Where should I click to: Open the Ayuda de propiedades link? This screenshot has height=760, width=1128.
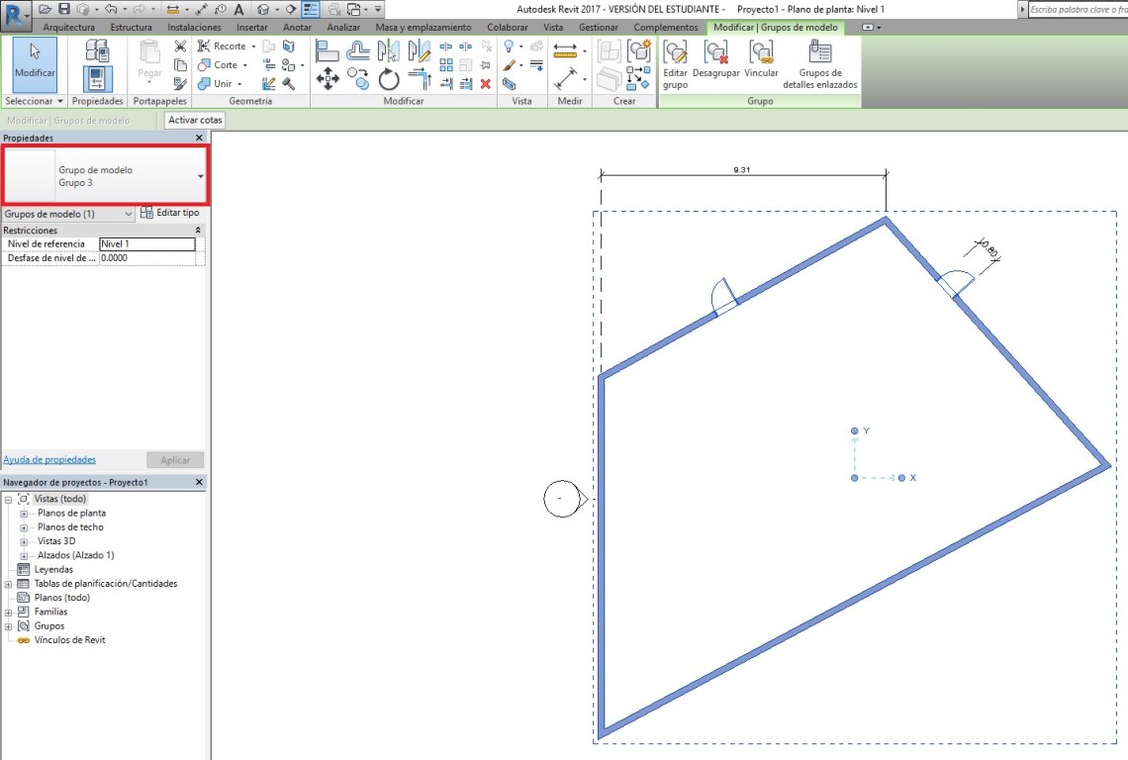tap(49, 460)
